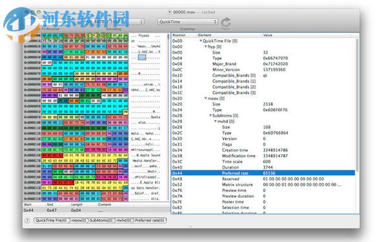Select QuickTime File[0] in breadcrumb path
Image resolution: width=387 pixels, height=242 pixels.
click(52, 220)
